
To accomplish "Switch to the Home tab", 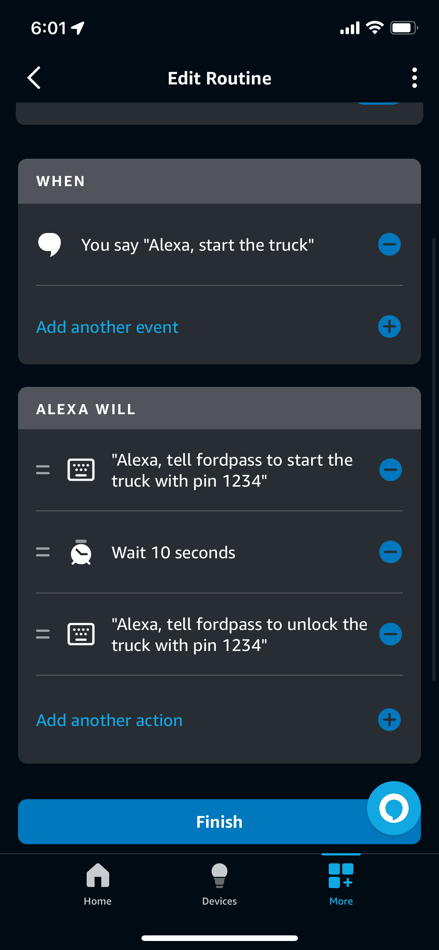I will (x=98, y=884).
